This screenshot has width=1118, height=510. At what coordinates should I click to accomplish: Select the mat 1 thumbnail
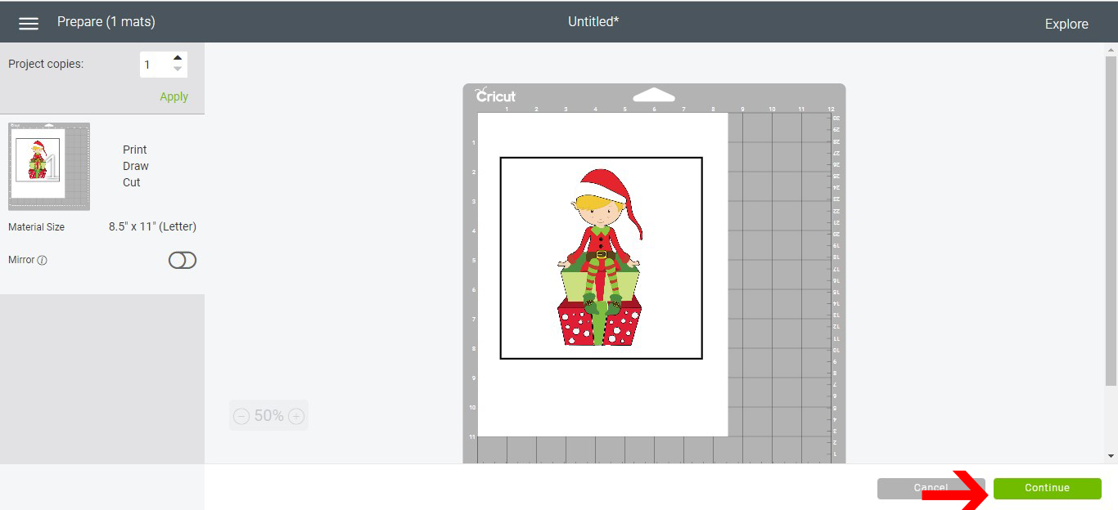pyautogui.click(x=49, y=167)
